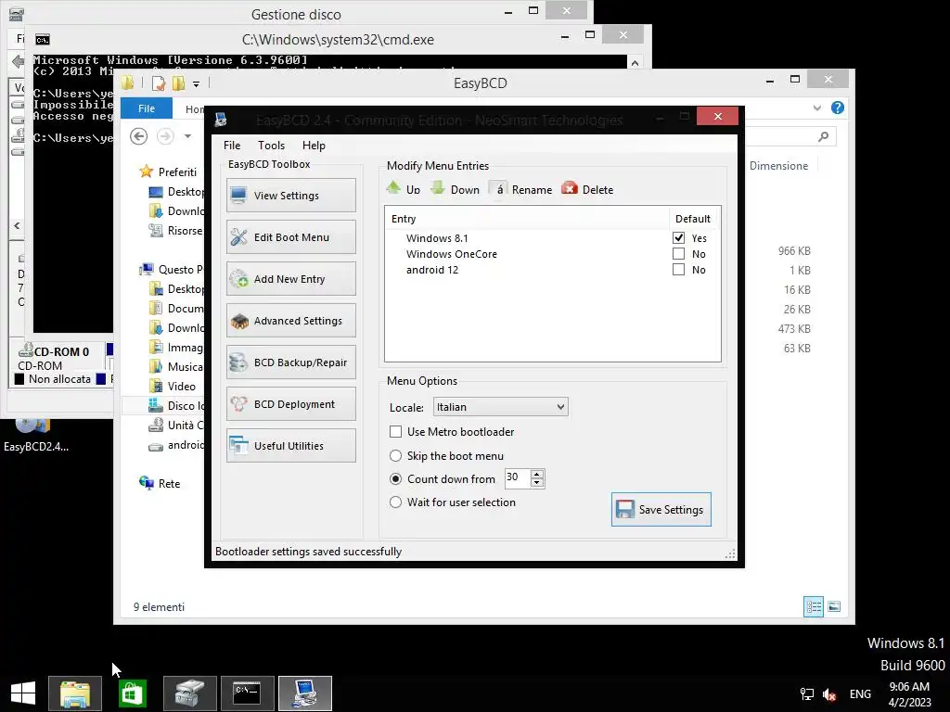Set android 12 as default entry

coord(678,270)
